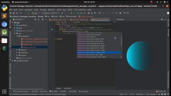Expand the manifests folder
The width and height of the screenshot is (171, 96).
[x=15, y=25]
